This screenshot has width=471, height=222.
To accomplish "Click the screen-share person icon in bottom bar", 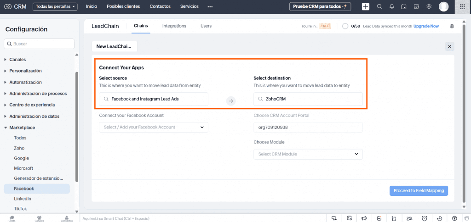I will (334, 218).
